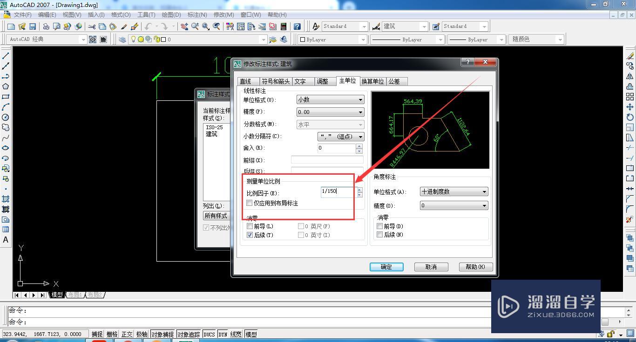636x342 pixels.
Task: Click the Pan realtime hand icon
Action: pyautogui.click(x=184, y=26)
